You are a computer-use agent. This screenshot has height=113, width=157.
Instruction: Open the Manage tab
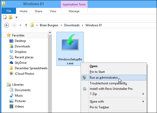pyautogui.click(x=74, y=11)
